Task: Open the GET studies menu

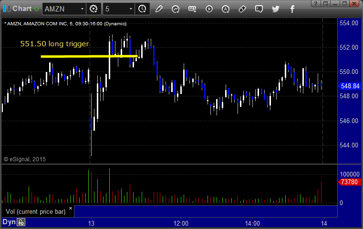Action: pos(192,9)
